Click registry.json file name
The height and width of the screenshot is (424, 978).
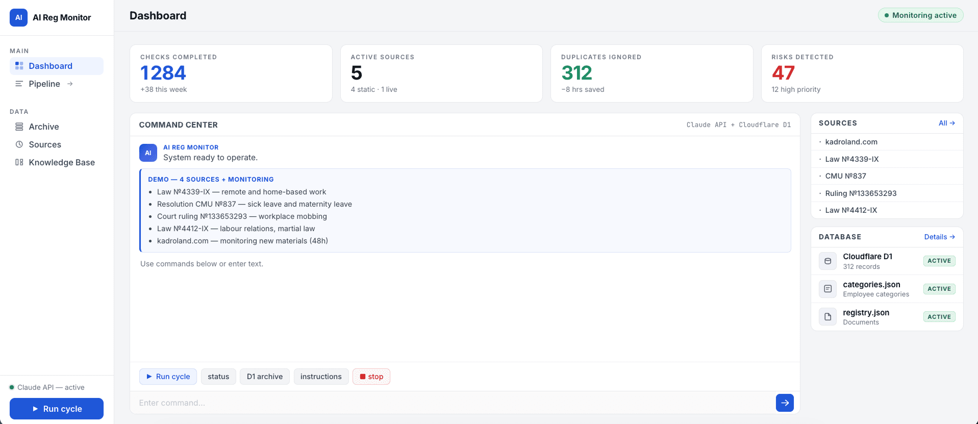866,313
